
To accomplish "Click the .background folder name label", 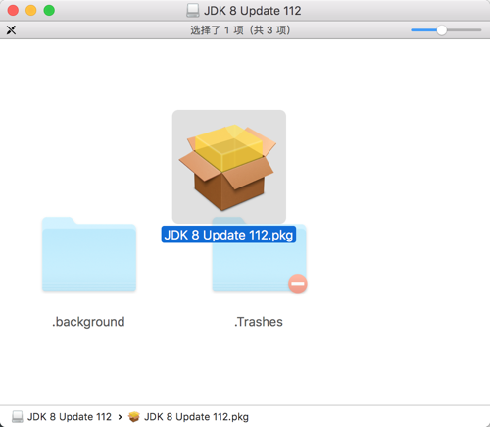I will click(x=88, y=322).
